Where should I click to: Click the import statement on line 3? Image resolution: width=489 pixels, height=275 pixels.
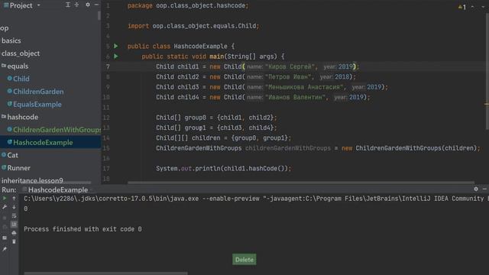click(x=193, y=26)
